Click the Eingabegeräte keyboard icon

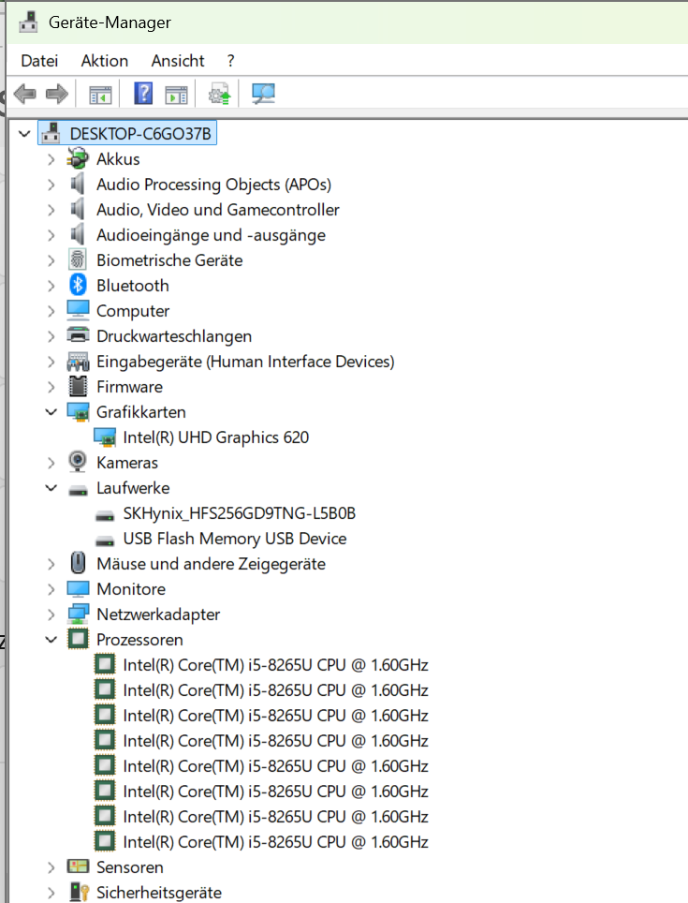tap(78, 361)
